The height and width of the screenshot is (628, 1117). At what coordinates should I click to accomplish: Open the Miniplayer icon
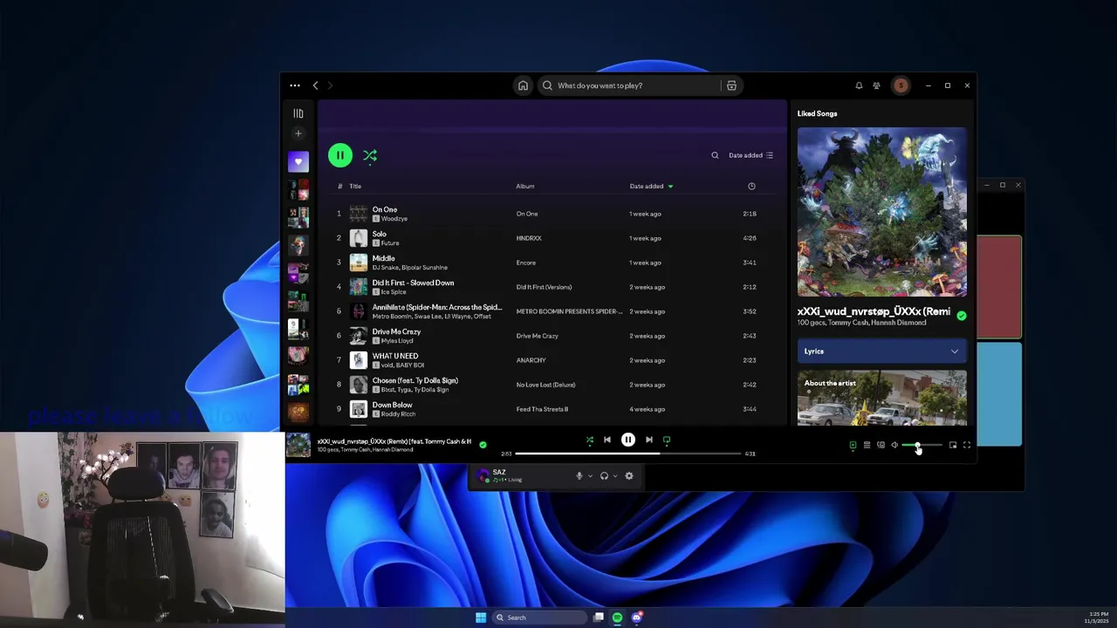tap(953, 446)
